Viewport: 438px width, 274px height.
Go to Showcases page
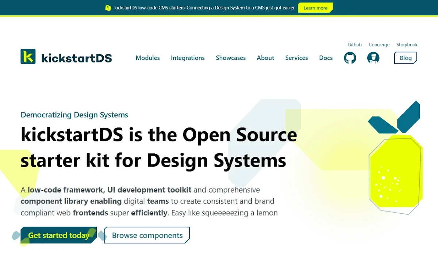click(231, 58)
